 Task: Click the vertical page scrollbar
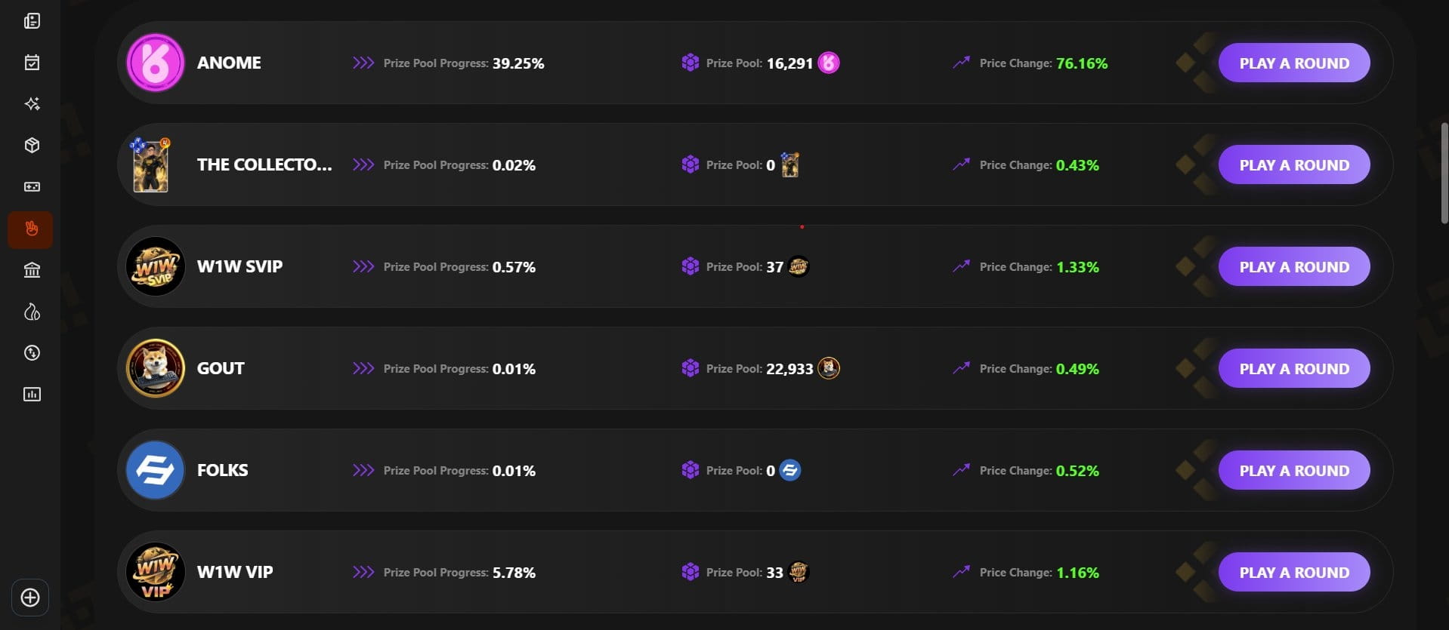[x=1444, y=174]
